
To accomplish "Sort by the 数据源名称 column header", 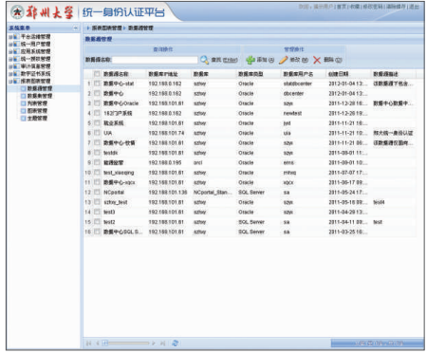I will pos(116,74).
